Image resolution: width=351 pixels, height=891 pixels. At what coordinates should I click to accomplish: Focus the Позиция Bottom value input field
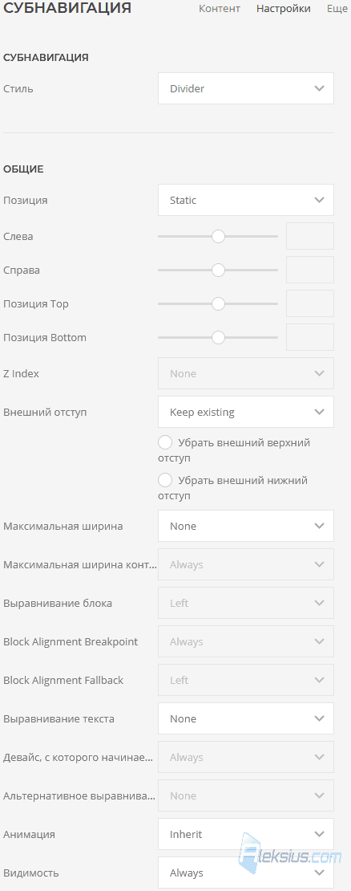coord(310,337)
